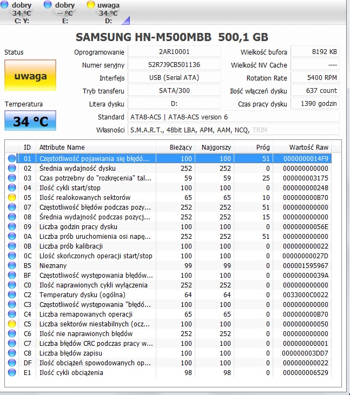Click the Tryb transferu field SATA/300
The height and width of the screenshot is (395, 350).
click(x=174, y=91)
